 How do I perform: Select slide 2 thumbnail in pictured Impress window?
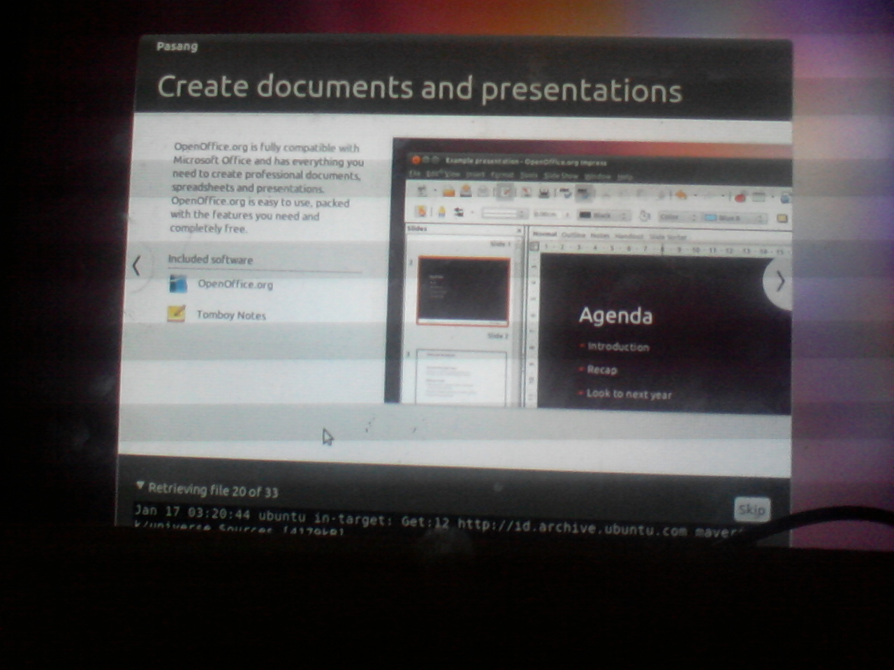[x=461, y=377]
